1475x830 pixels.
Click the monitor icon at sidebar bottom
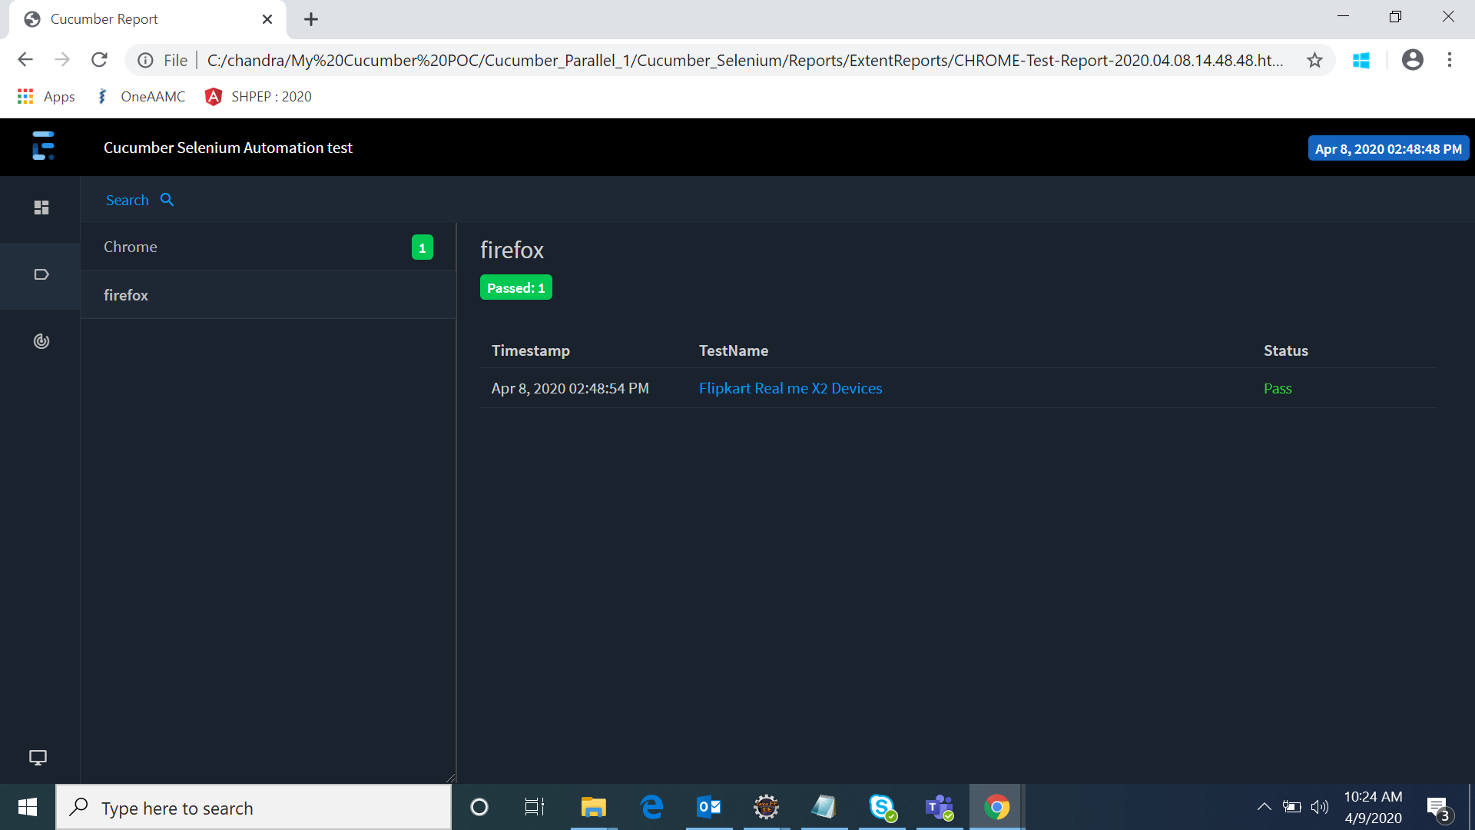tap(38, 758)
